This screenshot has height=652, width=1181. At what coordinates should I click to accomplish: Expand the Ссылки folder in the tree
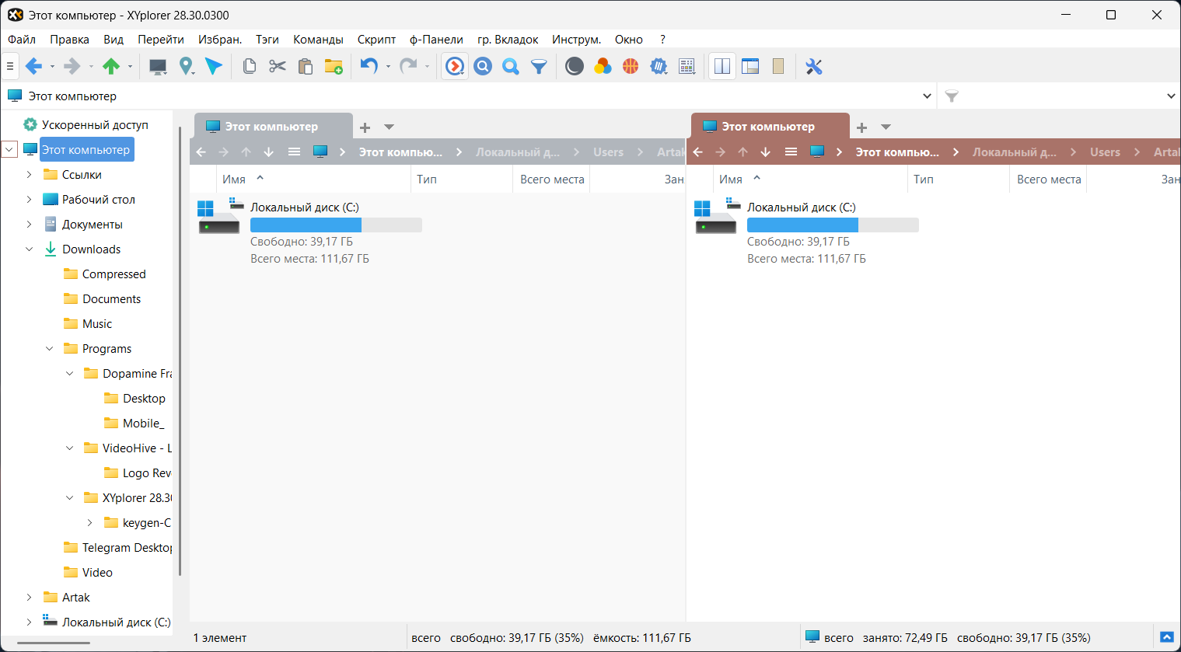(30, 174)
